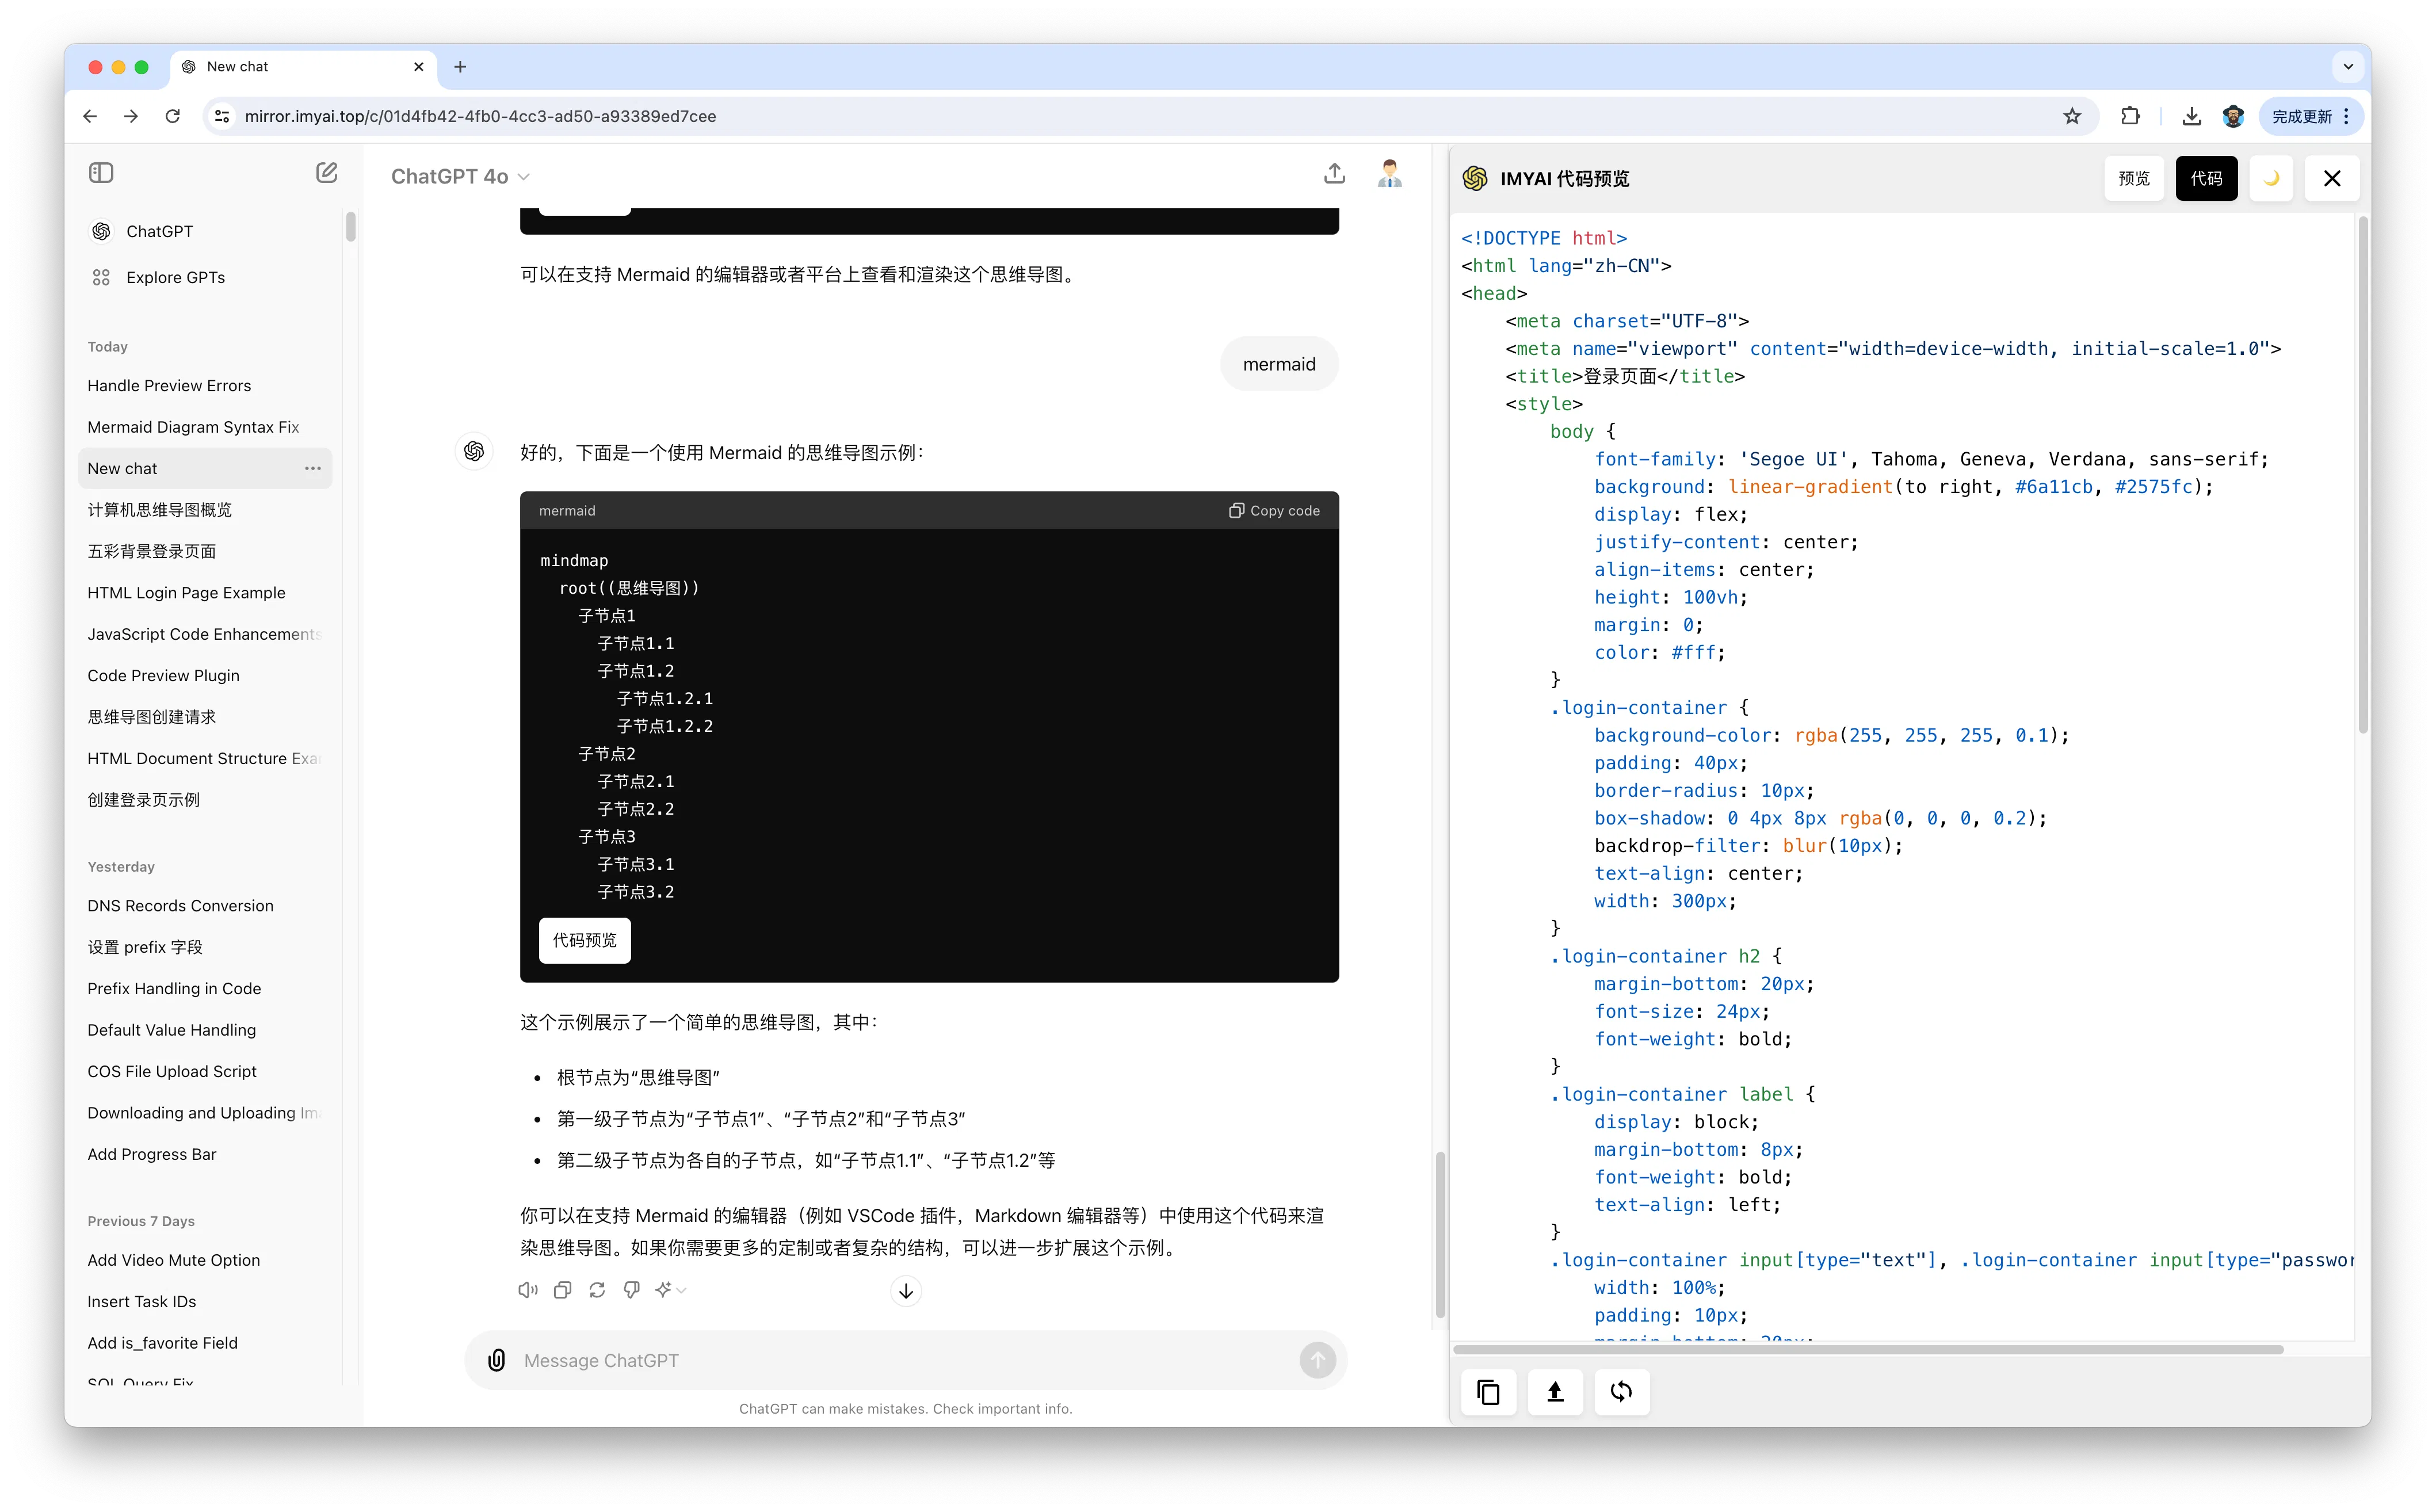2436x1512 pixels.
Task: Click the browser address bar URL
Action: 480,116
